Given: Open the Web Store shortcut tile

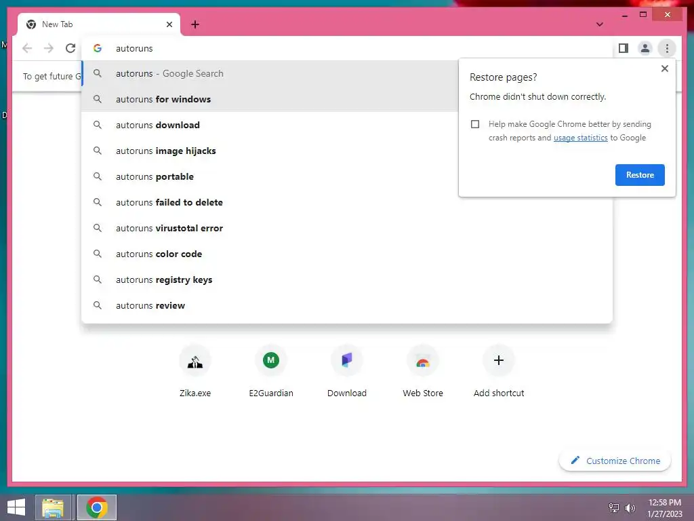Looking at the screenshot, I should pos(423,371).
